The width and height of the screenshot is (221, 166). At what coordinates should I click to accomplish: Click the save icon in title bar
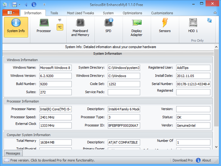pos(14,5)
